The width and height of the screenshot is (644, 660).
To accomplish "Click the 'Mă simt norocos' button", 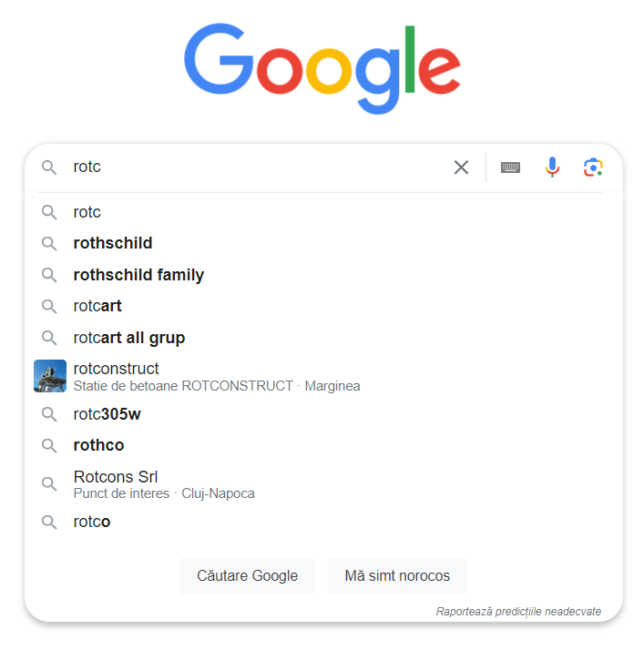I will click(x=397, y=576).
